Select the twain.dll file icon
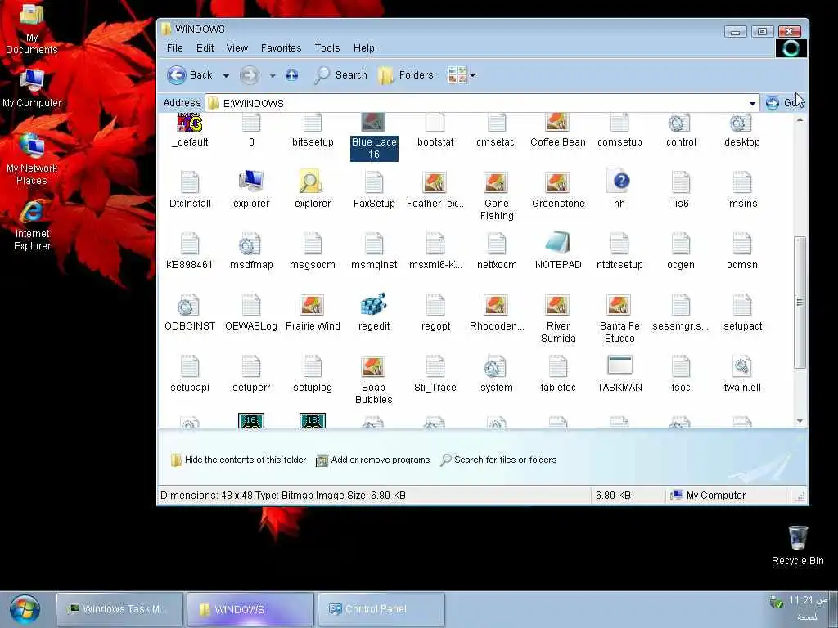This screenshot has height=628, width=838. pos(741,373)
